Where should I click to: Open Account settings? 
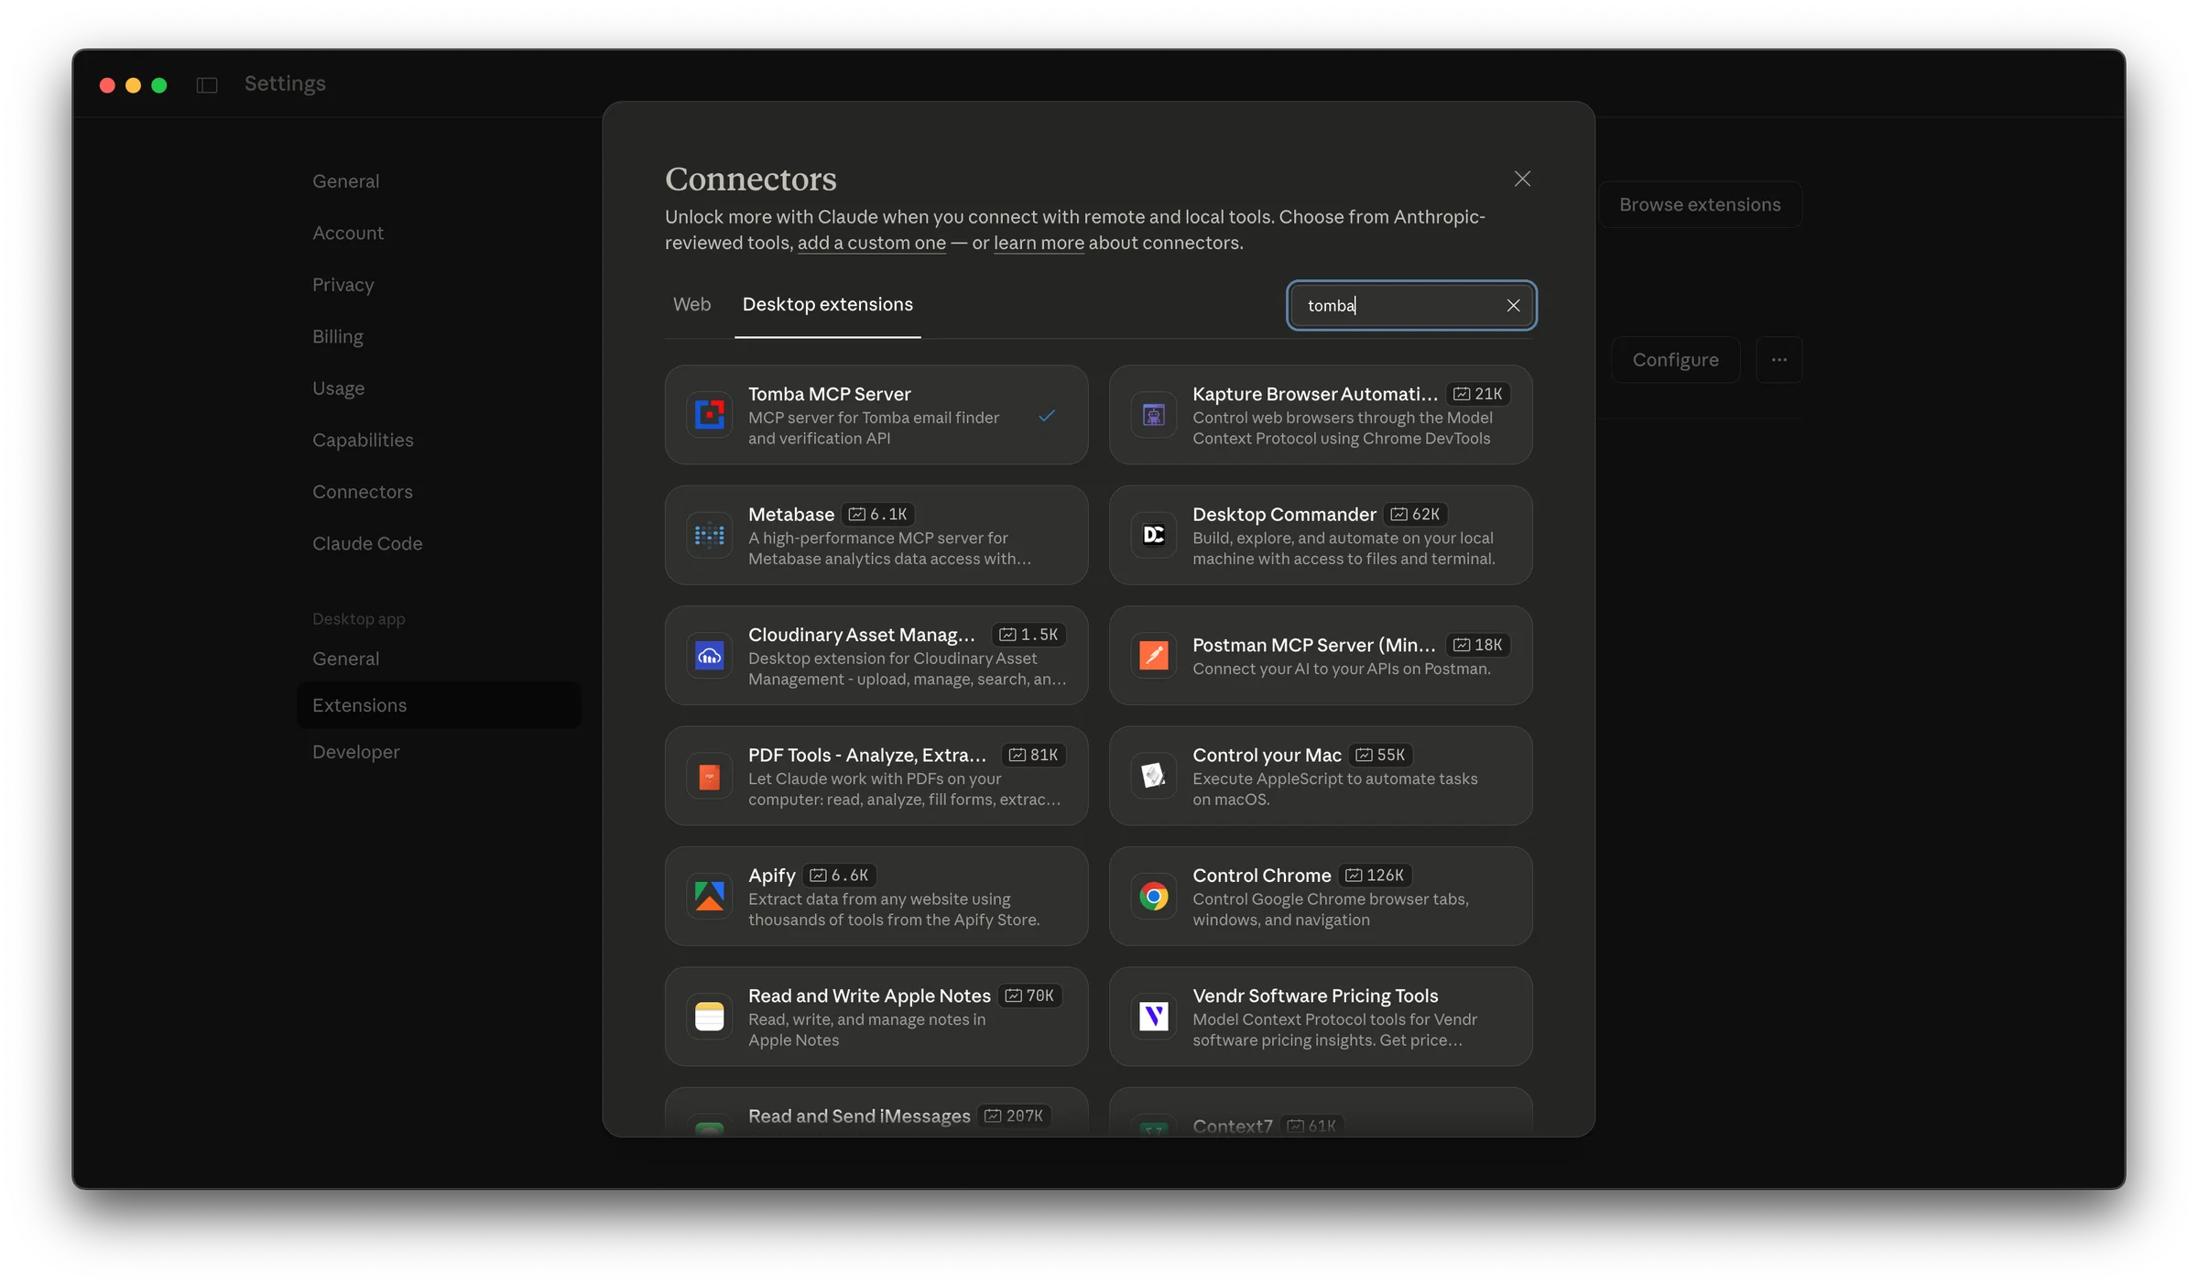pyautogui.click(x=347, y=234)
